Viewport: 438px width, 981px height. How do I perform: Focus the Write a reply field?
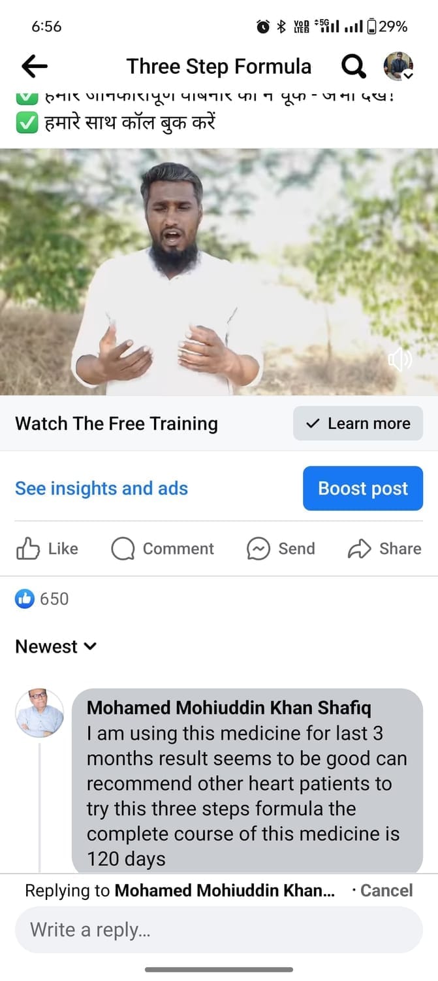click(219, 929)
